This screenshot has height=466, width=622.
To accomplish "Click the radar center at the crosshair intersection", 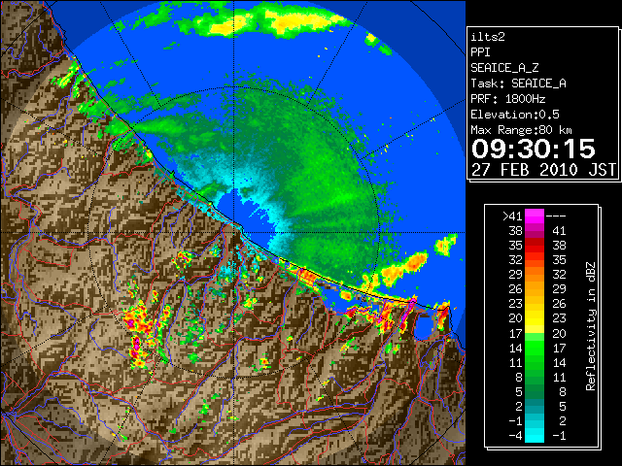I will (x=234, y=233).
